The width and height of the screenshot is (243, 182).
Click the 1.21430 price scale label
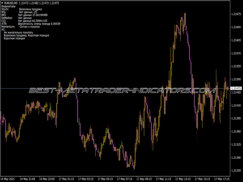[x=236, y=105]
